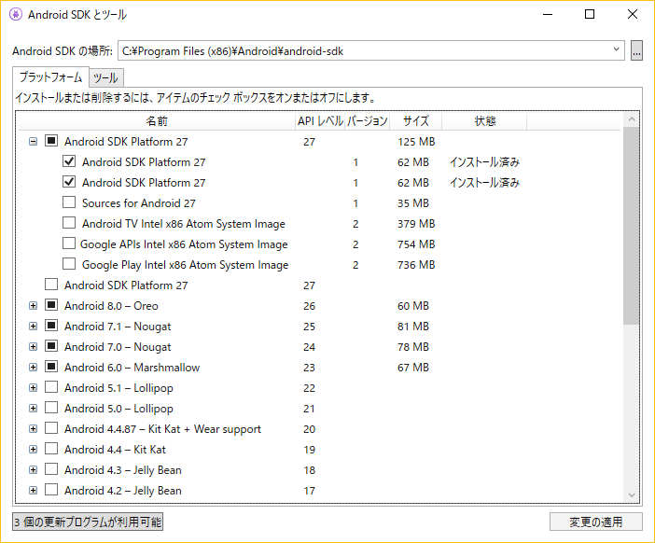Click the 736 MB size value
This screenshot has width=655, height=543.
point(416,264)
